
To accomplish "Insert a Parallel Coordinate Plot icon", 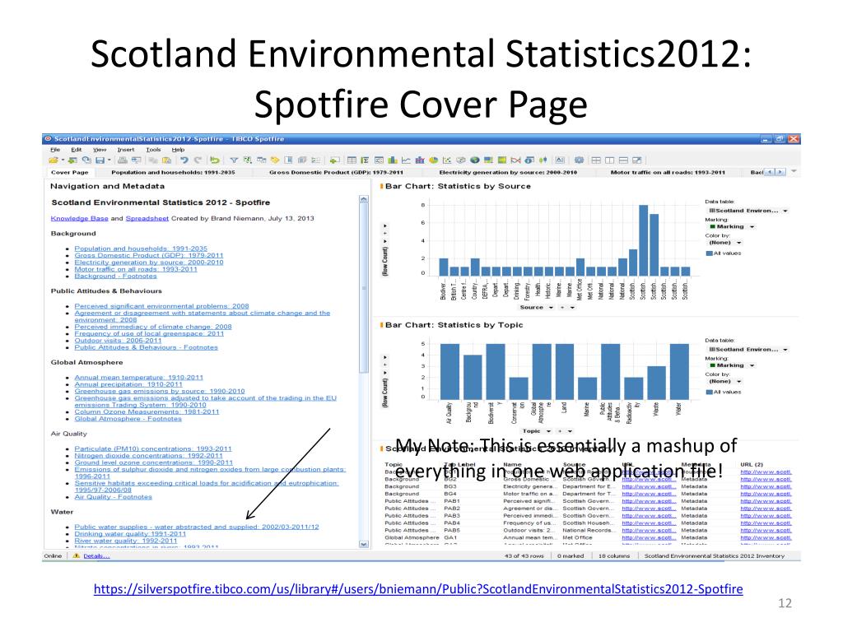I will pyautogui.click(x=515, y=160).
